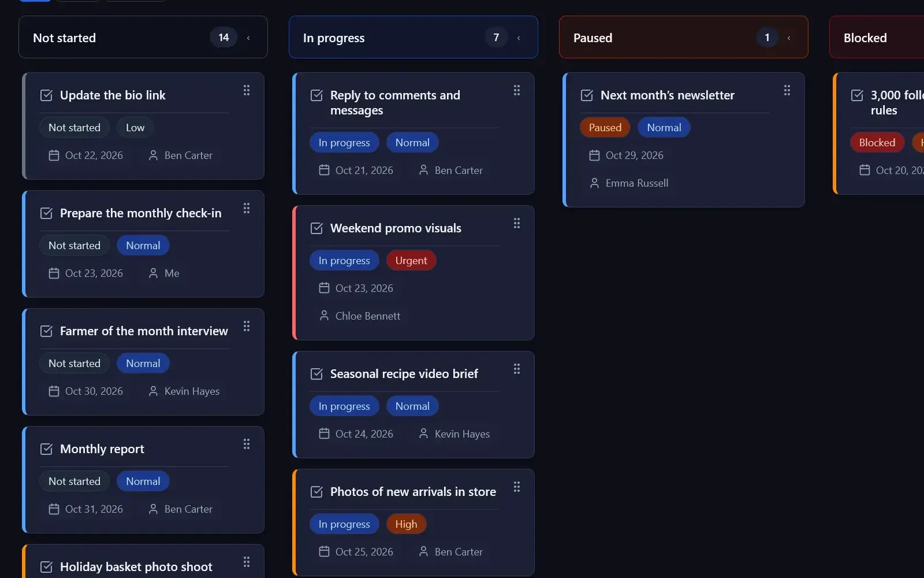Viewport: 924px width, 578px height.
Task: Collapse the In progress column
Action: pos(519,38)
